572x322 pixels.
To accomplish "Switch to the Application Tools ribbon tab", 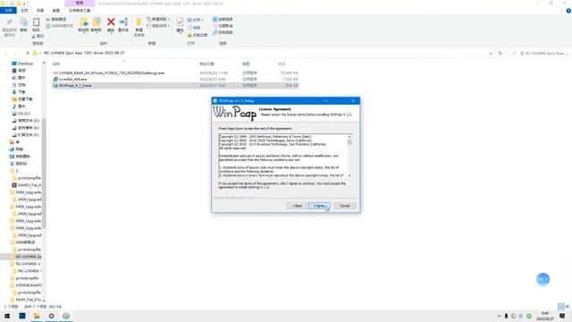I will point(80,10).
